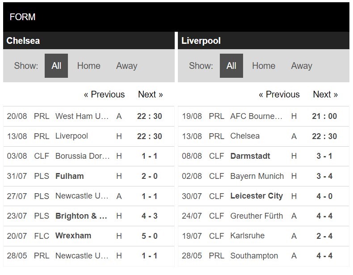Show Chelsea Away matches only
This screenshot has height=275, width=353.
click(x=126, y=66)
